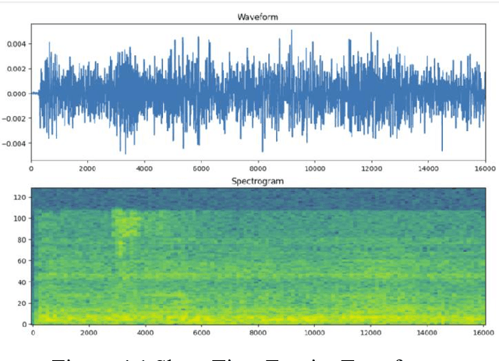Viewport: 499px width, 361px height.
Task: Click the 16000 x-axis tick under Spectrogram
Action: [483, 333]
